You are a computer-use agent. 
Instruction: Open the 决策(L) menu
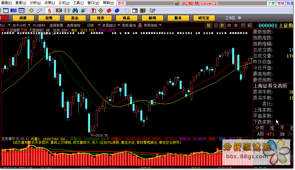click(x=50, y=3)
